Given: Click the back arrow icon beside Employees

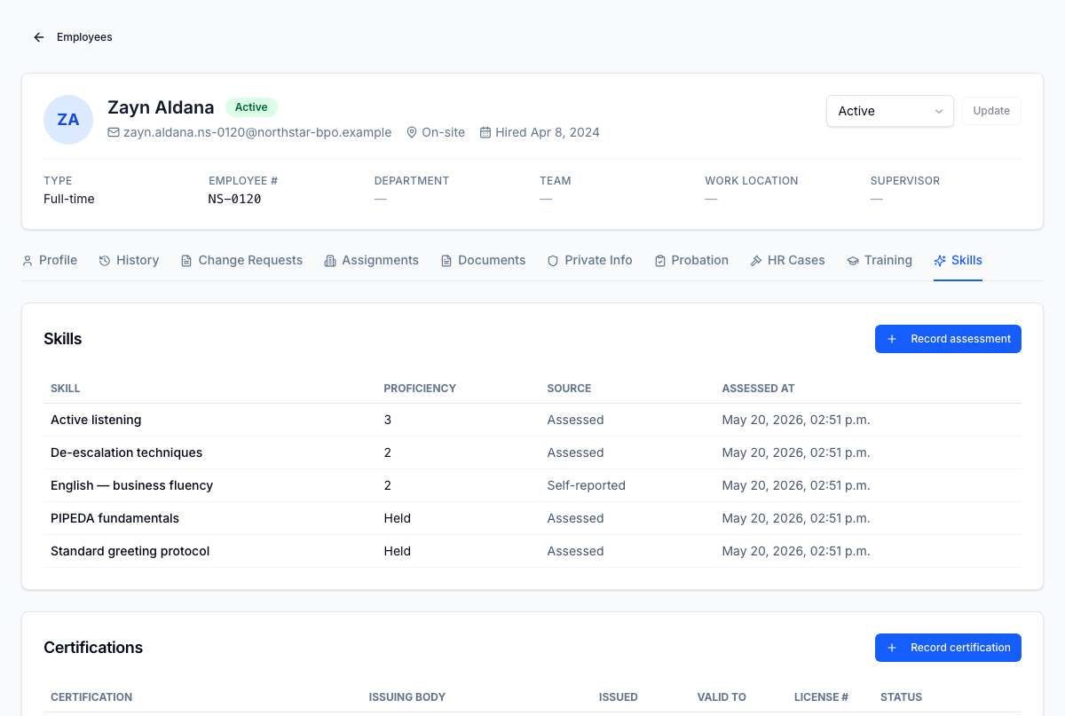Looking at the screenshot, I should click(39, 37).
